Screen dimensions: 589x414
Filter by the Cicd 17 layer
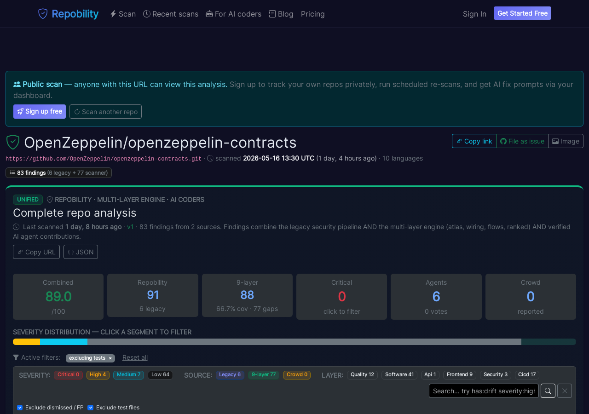[x=527, y=375]
